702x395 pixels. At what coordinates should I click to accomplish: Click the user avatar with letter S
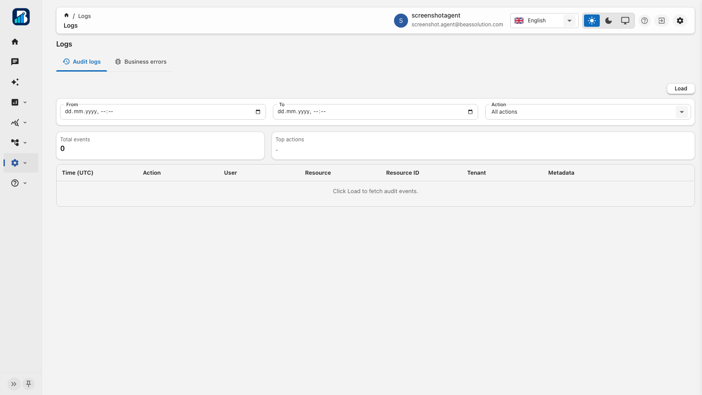(x=401, y=21)
